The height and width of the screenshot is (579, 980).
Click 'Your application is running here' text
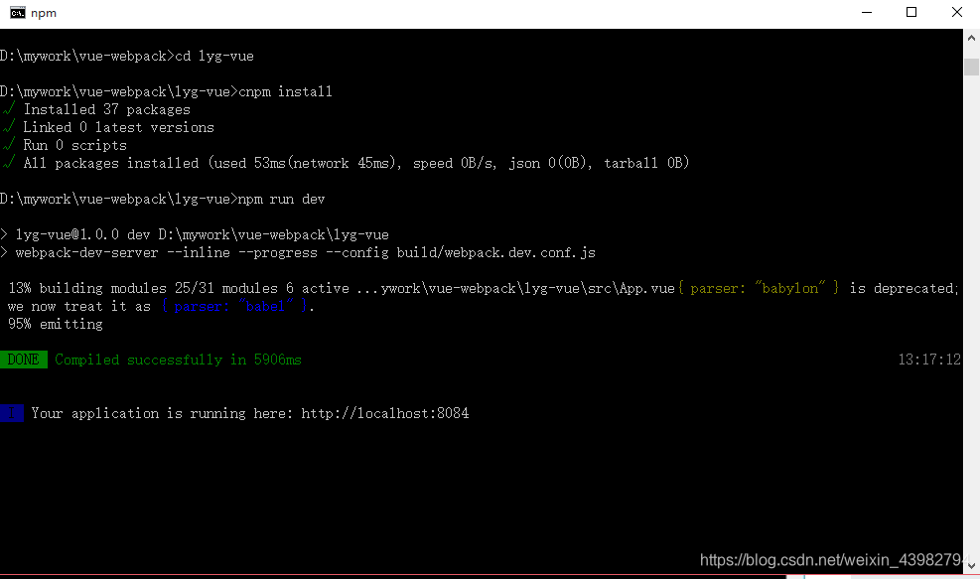162,413
